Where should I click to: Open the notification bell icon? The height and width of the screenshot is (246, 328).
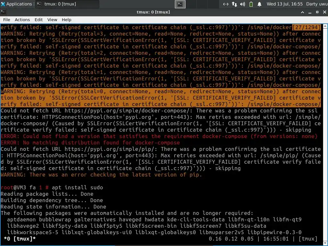259,4
